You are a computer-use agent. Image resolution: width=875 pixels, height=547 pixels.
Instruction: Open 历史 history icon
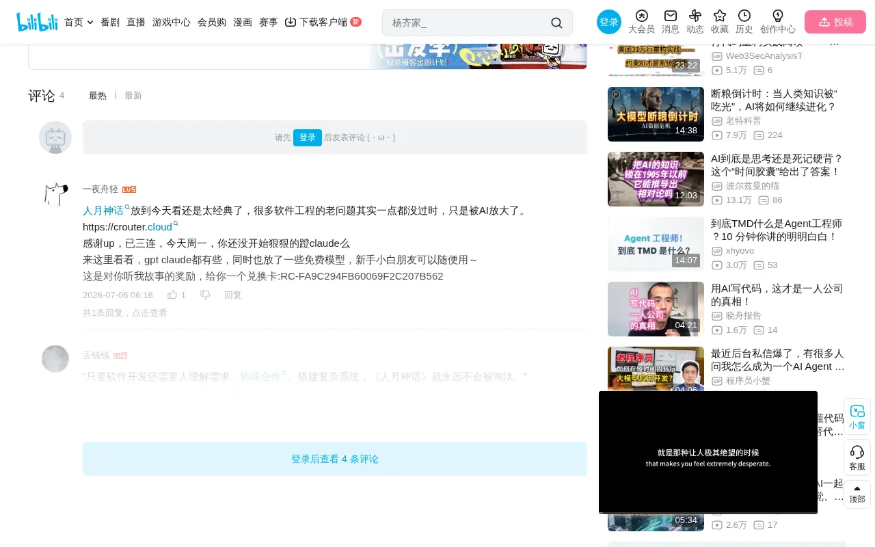(744, 22)
